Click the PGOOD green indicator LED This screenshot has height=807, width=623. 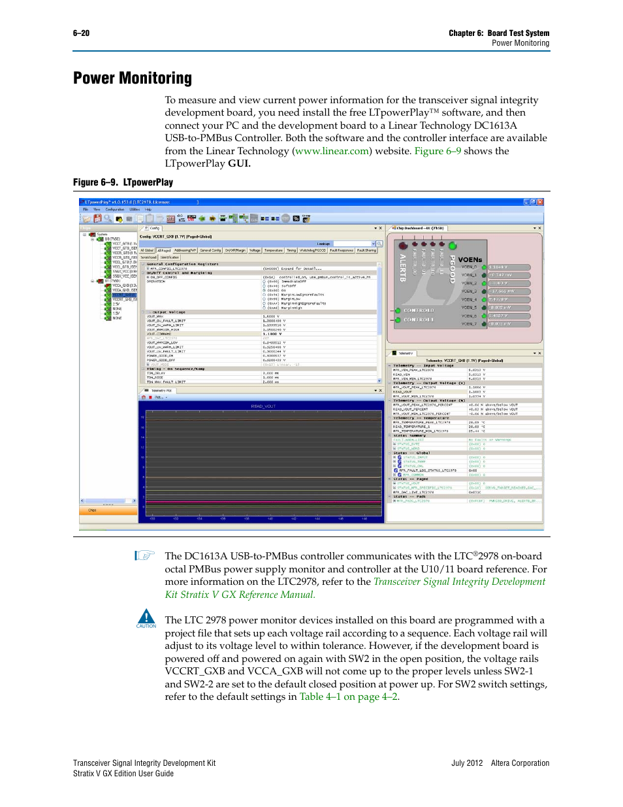[x=453, y=246]
